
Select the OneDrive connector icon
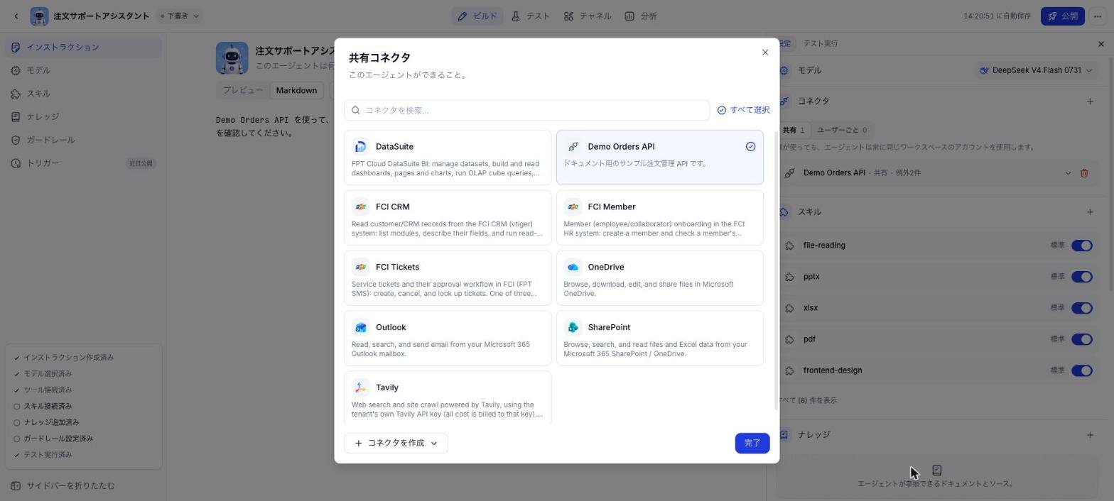[x=573, y=268]
